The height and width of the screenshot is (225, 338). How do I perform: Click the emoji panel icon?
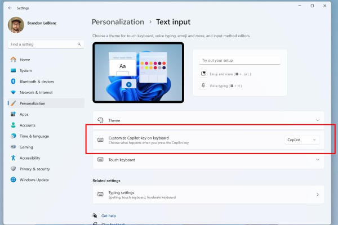point(203,74)
